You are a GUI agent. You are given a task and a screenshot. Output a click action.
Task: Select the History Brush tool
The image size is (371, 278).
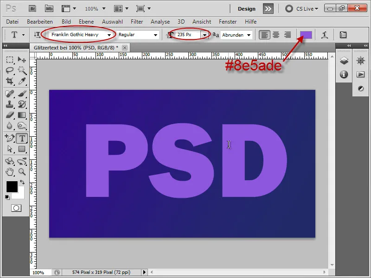pos(22,104)
